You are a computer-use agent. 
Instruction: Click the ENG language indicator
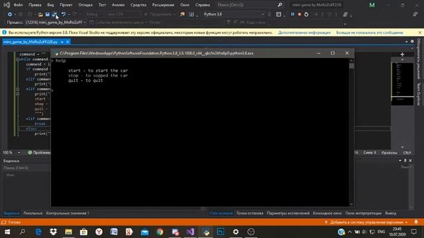381,232
